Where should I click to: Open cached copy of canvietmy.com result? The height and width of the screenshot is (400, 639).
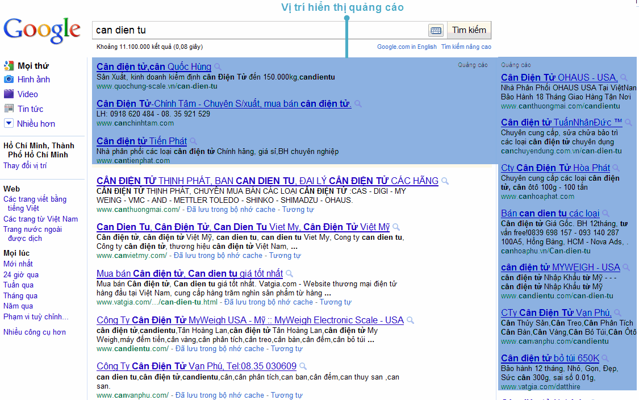[218, 256]
